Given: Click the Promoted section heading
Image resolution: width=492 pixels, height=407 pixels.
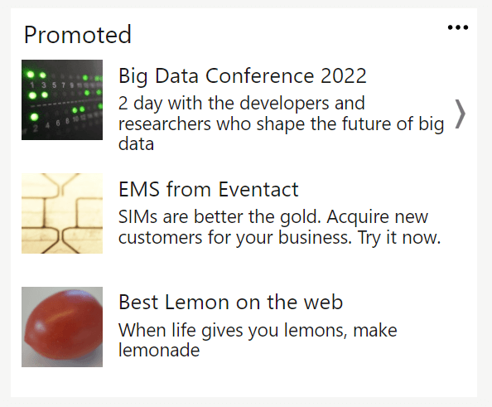Looking at the screenshot, I should 78,35.
